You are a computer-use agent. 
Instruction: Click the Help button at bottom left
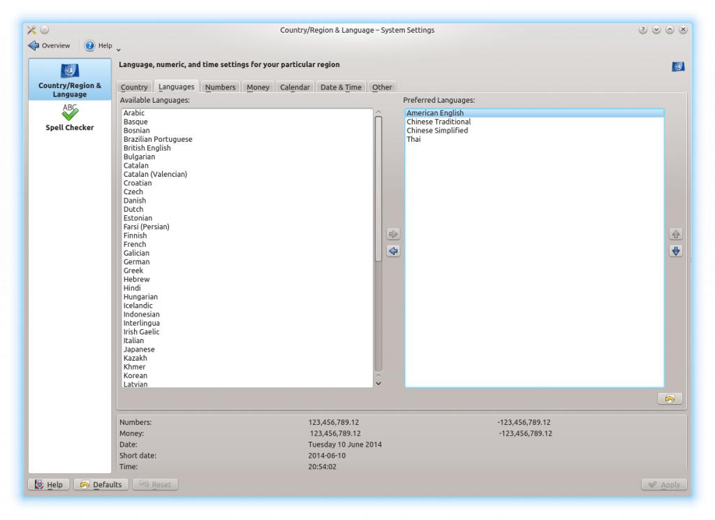coord(49,484)
